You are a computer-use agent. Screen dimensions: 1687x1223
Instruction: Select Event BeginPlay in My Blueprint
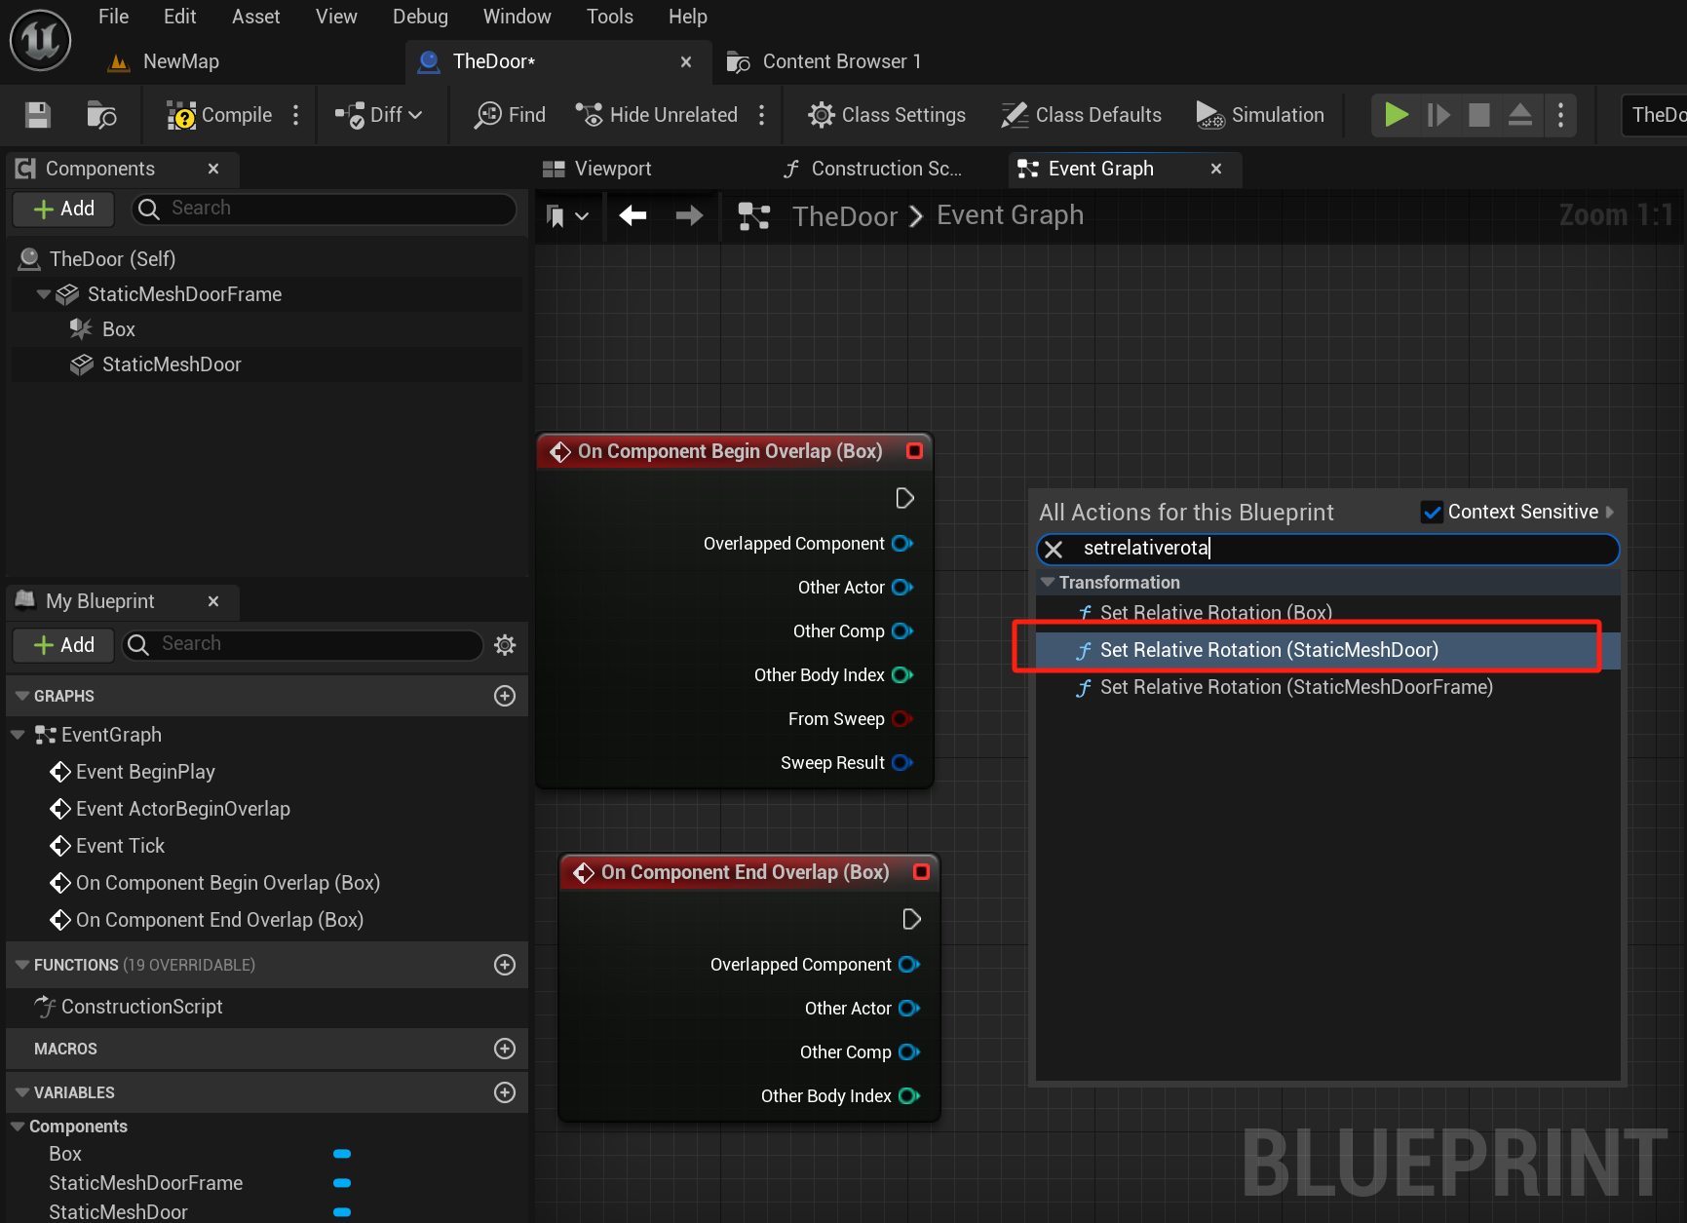coord(145,772)
